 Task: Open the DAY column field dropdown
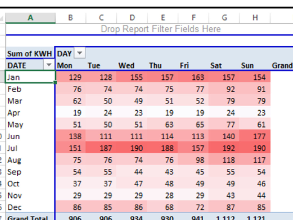pyautogui.click(x=80, y=53)
